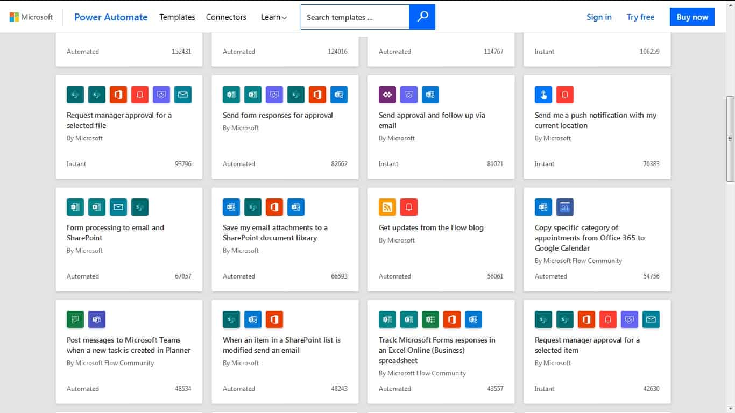Open "Request manager approval for a selected file" template
The height and width of the screenshot is (413, 735).
click(119, 120)
